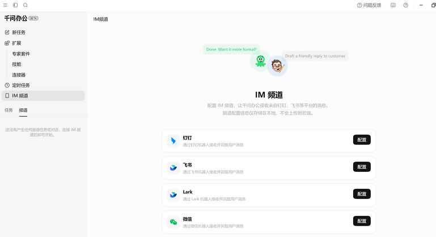Viewport: 436px width, 237px height.
Task: Click the gauge icon in title bar
Action: [406, 5]
